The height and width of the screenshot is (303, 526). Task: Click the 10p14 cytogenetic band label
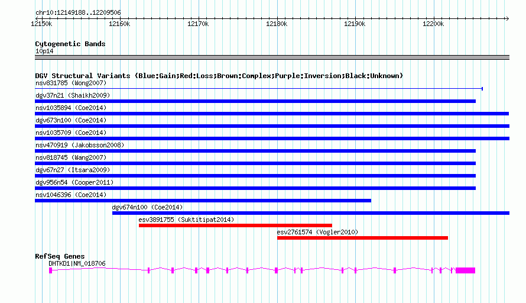tap(44, 51)
